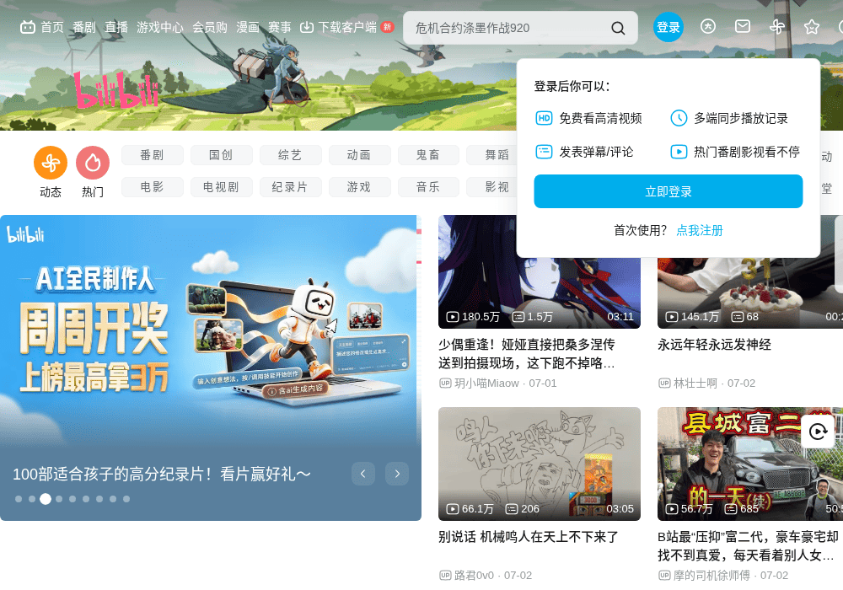Viewport: 843px width, 590px height.
Task: Click the 热门 flame icon
Action: click(x=93, y=163)
